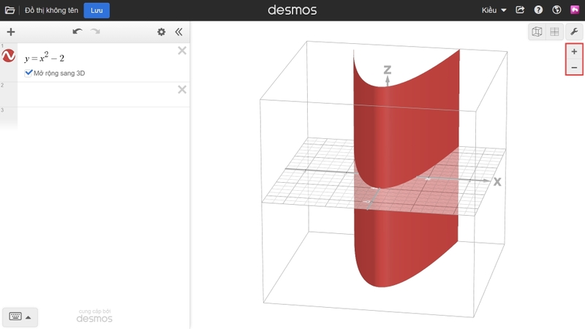This screenshot has height=329, width=585.
Task: Click the X axis label
Action: (497, 181)
